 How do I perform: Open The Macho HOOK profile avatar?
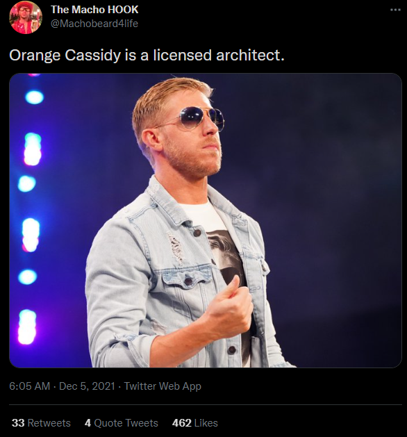(x=26, y=17)
